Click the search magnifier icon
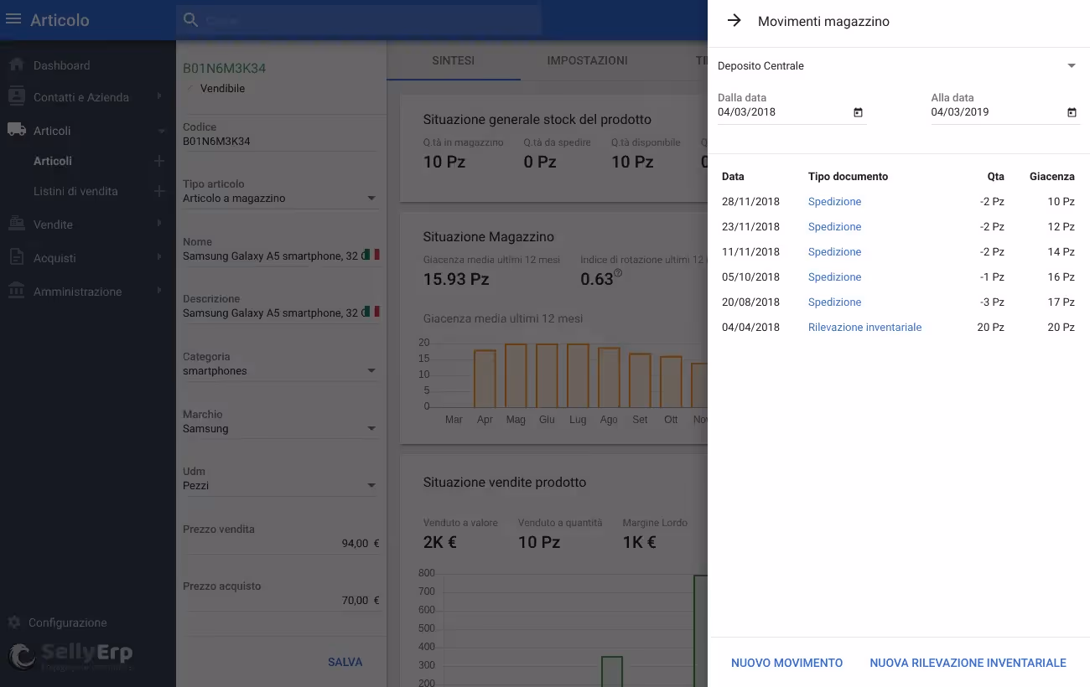 coord(191,19)
